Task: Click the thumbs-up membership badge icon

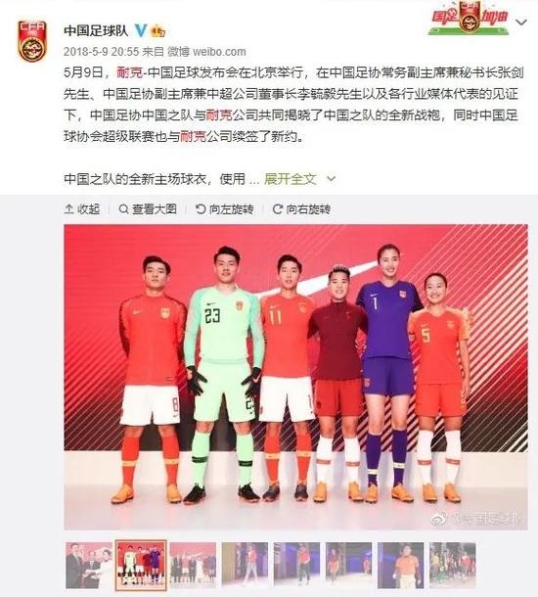Action: (157, 30)
